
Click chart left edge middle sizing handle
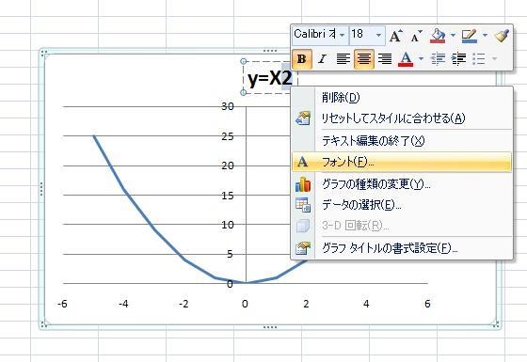click(x=41, y=189)
